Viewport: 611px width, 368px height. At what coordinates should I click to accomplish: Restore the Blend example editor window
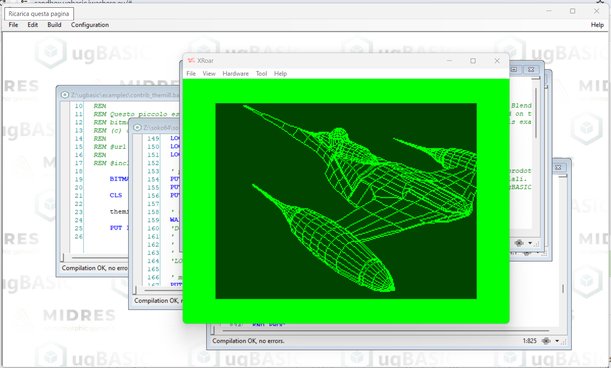pyautogui.click(x=514, y=69)
